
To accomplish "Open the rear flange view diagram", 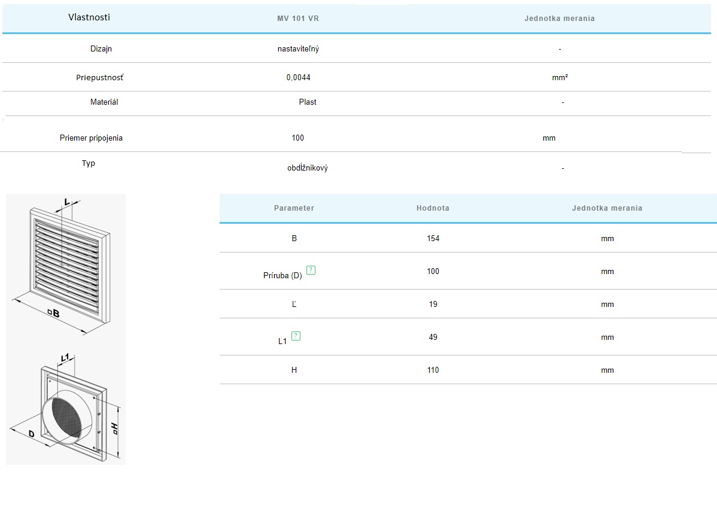I will [x=66, y=407].
